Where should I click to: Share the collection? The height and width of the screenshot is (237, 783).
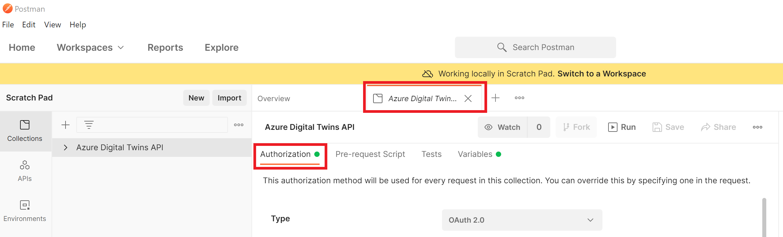[x=718, y=127]
